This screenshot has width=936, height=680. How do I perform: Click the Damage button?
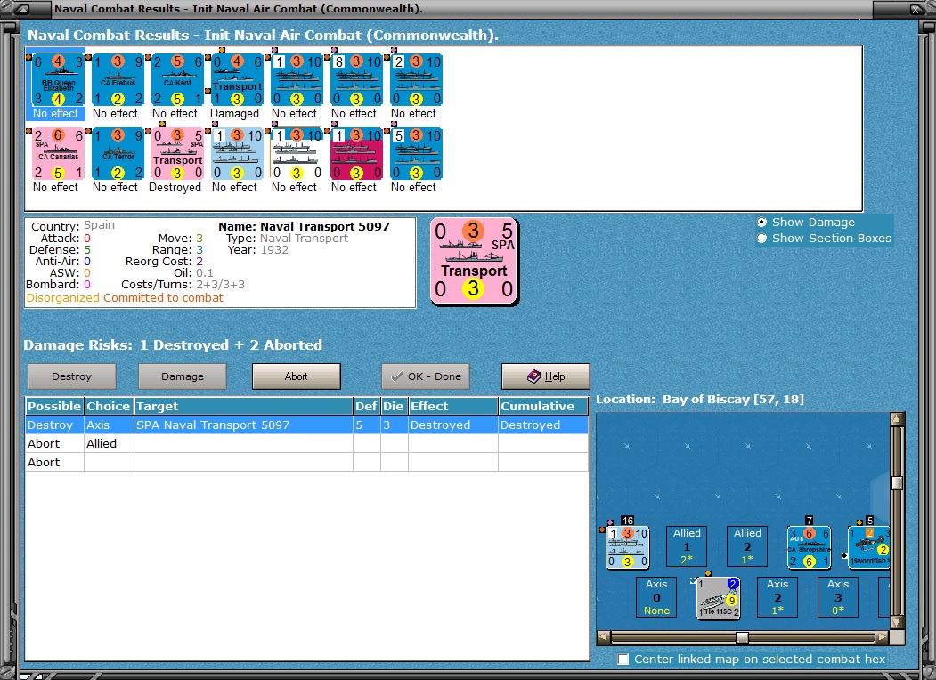coord(182,376)
